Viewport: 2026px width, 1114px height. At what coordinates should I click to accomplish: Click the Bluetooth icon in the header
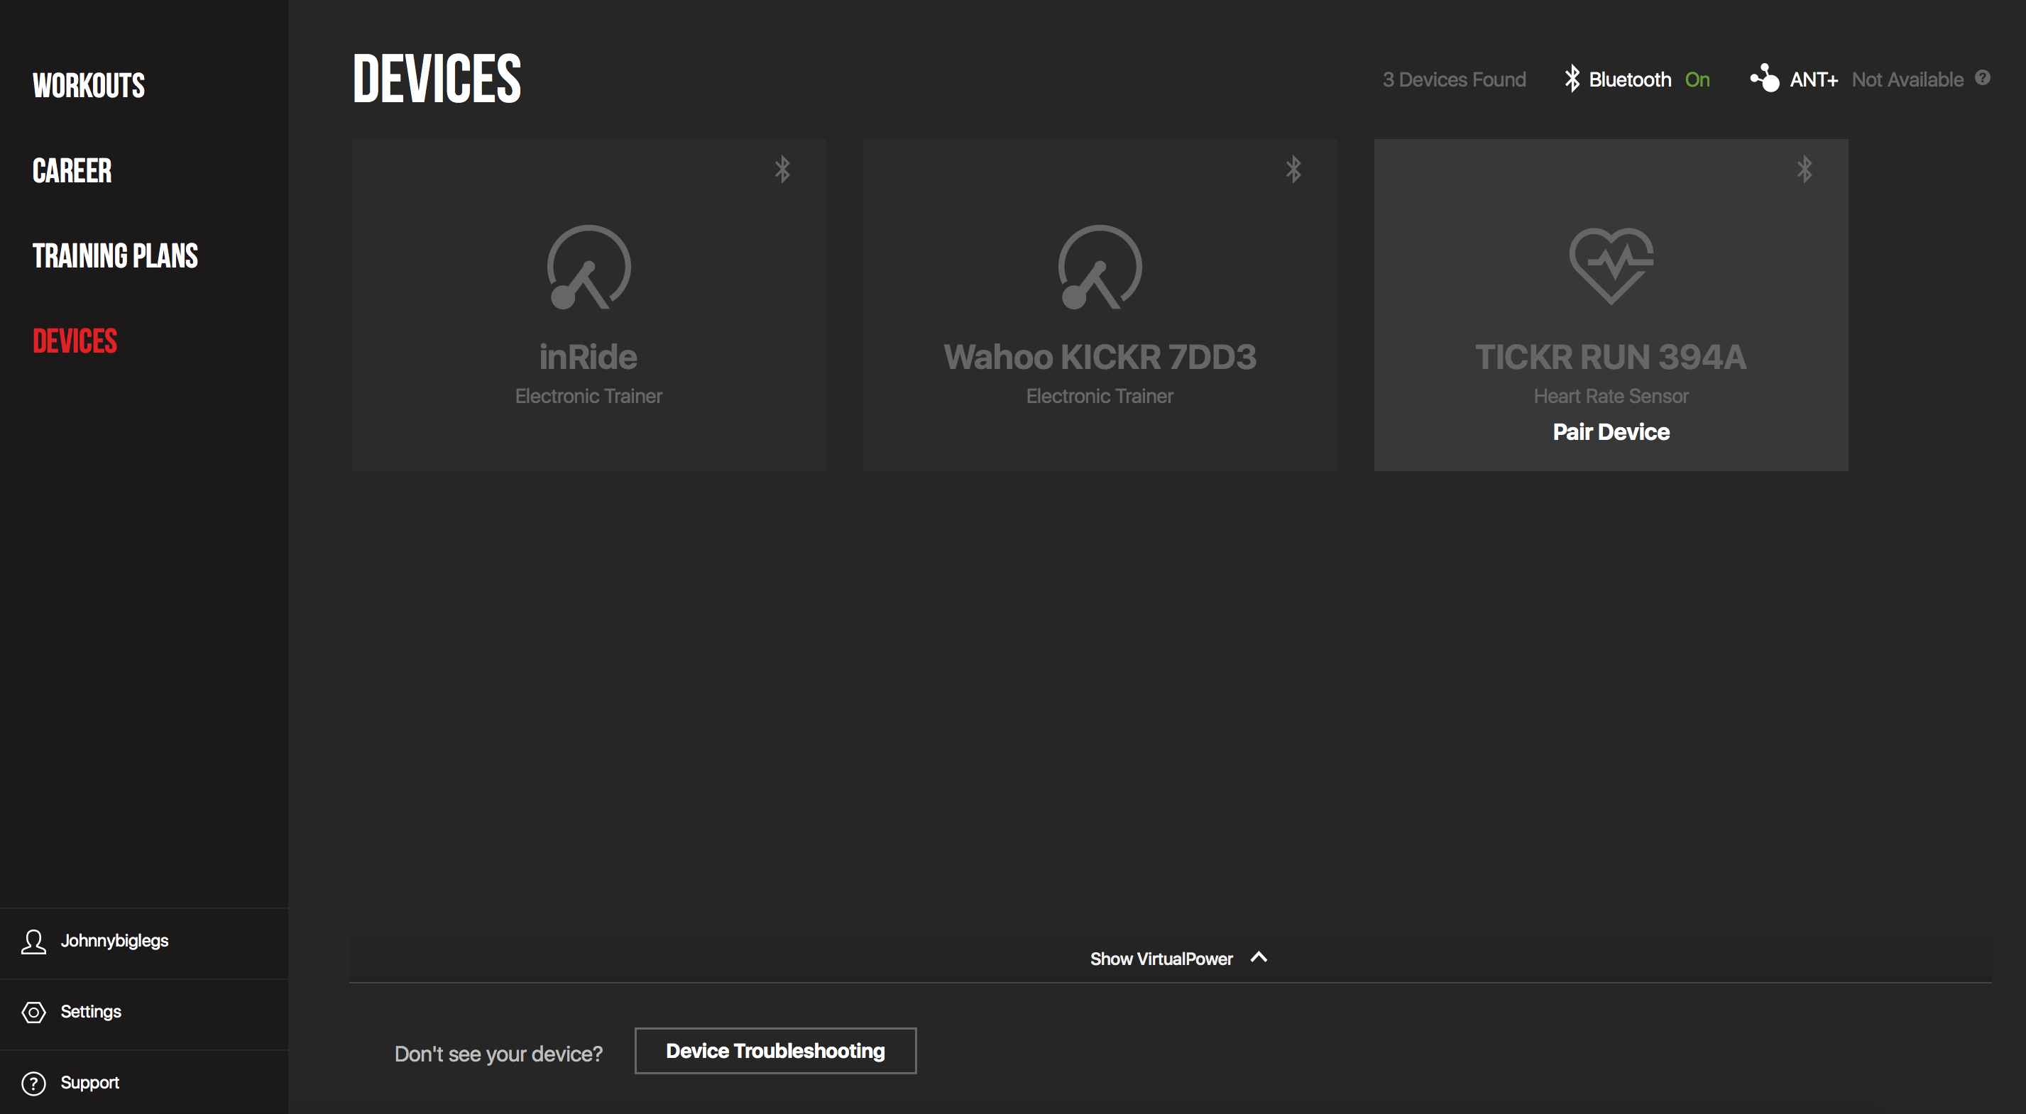click(x=1572, y=79)
